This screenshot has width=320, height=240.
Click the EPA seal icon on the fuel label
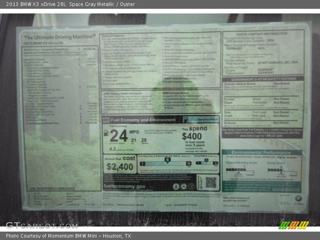(x=176, y=186)
